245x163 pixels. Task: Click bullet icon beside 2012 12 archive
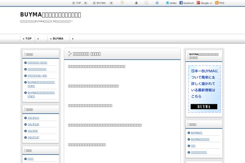point(25,138)
